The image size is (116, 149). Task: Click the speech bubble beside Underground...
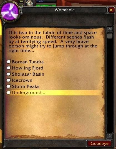tap(9, 92)
